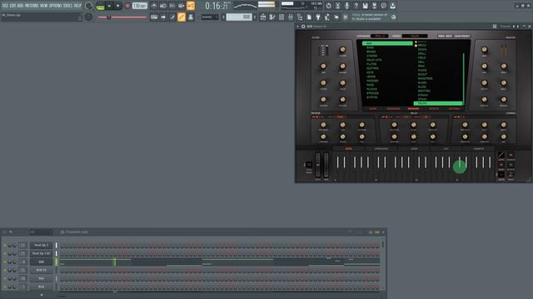
Task: Open the channel rack menu arrow
Action: (x=4, y=233)
